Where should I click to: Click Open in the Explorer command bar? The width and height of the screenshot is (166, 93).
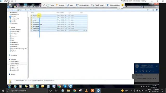(20, 10)
